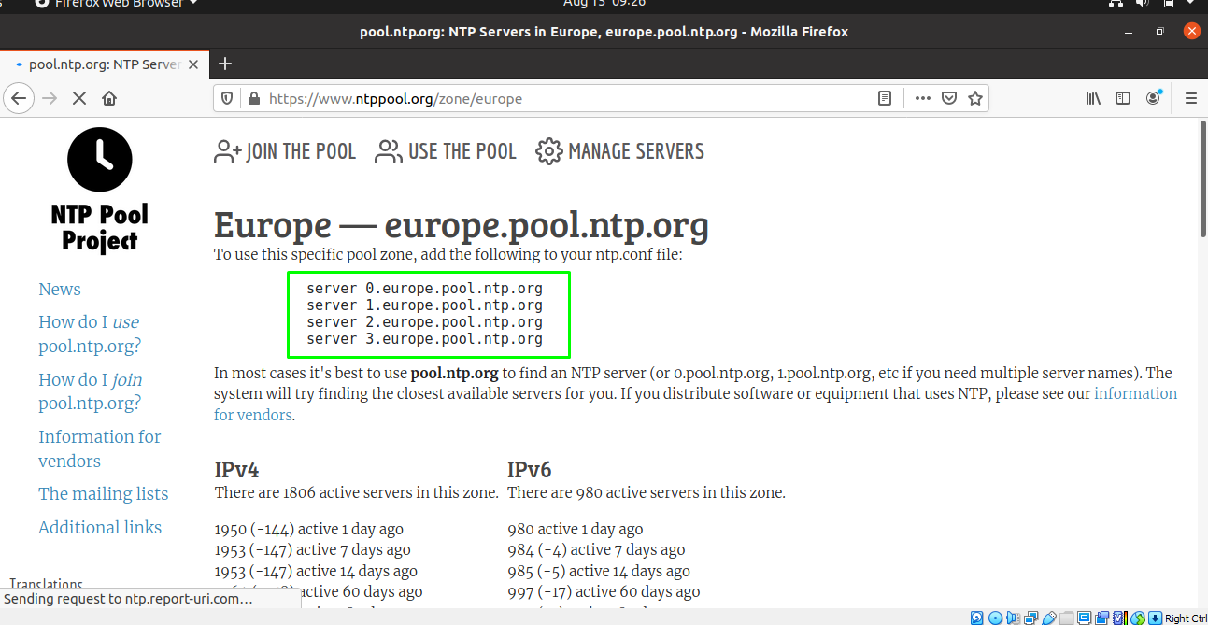Screen dimensions: 1208x625
Task: Click VirtualBox network adapters icon
Action: (1030, 618)
